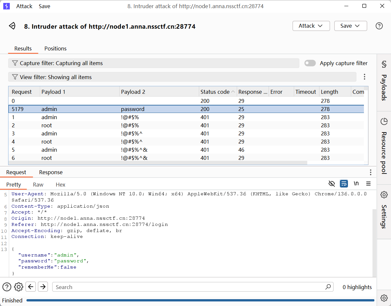Click the forward arrow next to search

[x=43, y=287]
